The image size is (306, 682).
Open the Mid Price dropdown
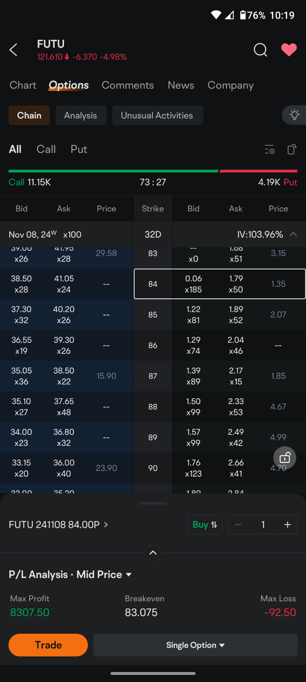[104, 574]
